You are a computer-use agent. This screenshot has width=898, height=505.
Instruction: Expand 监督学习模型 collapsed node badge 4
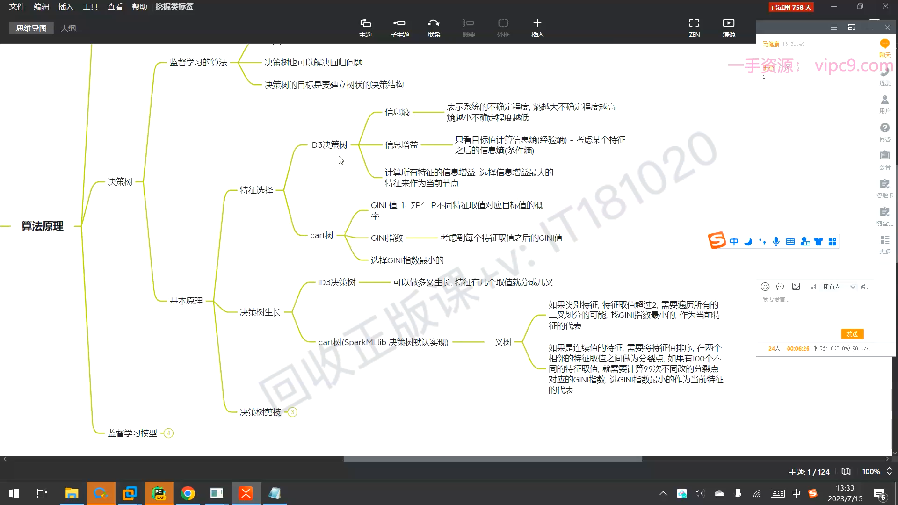pos(169,433)
